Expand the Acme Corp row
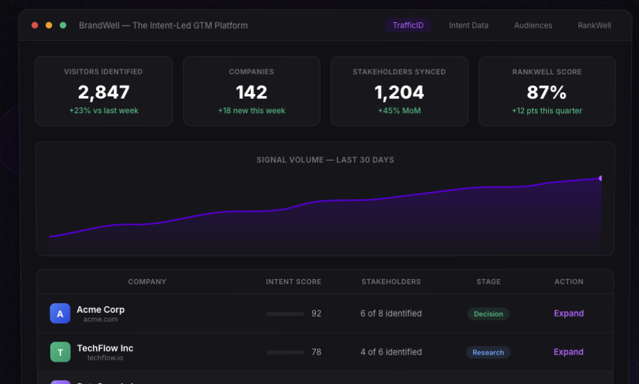Image resolution: width=639 pixels, height=384 pixels. click(x=568, y=313)
